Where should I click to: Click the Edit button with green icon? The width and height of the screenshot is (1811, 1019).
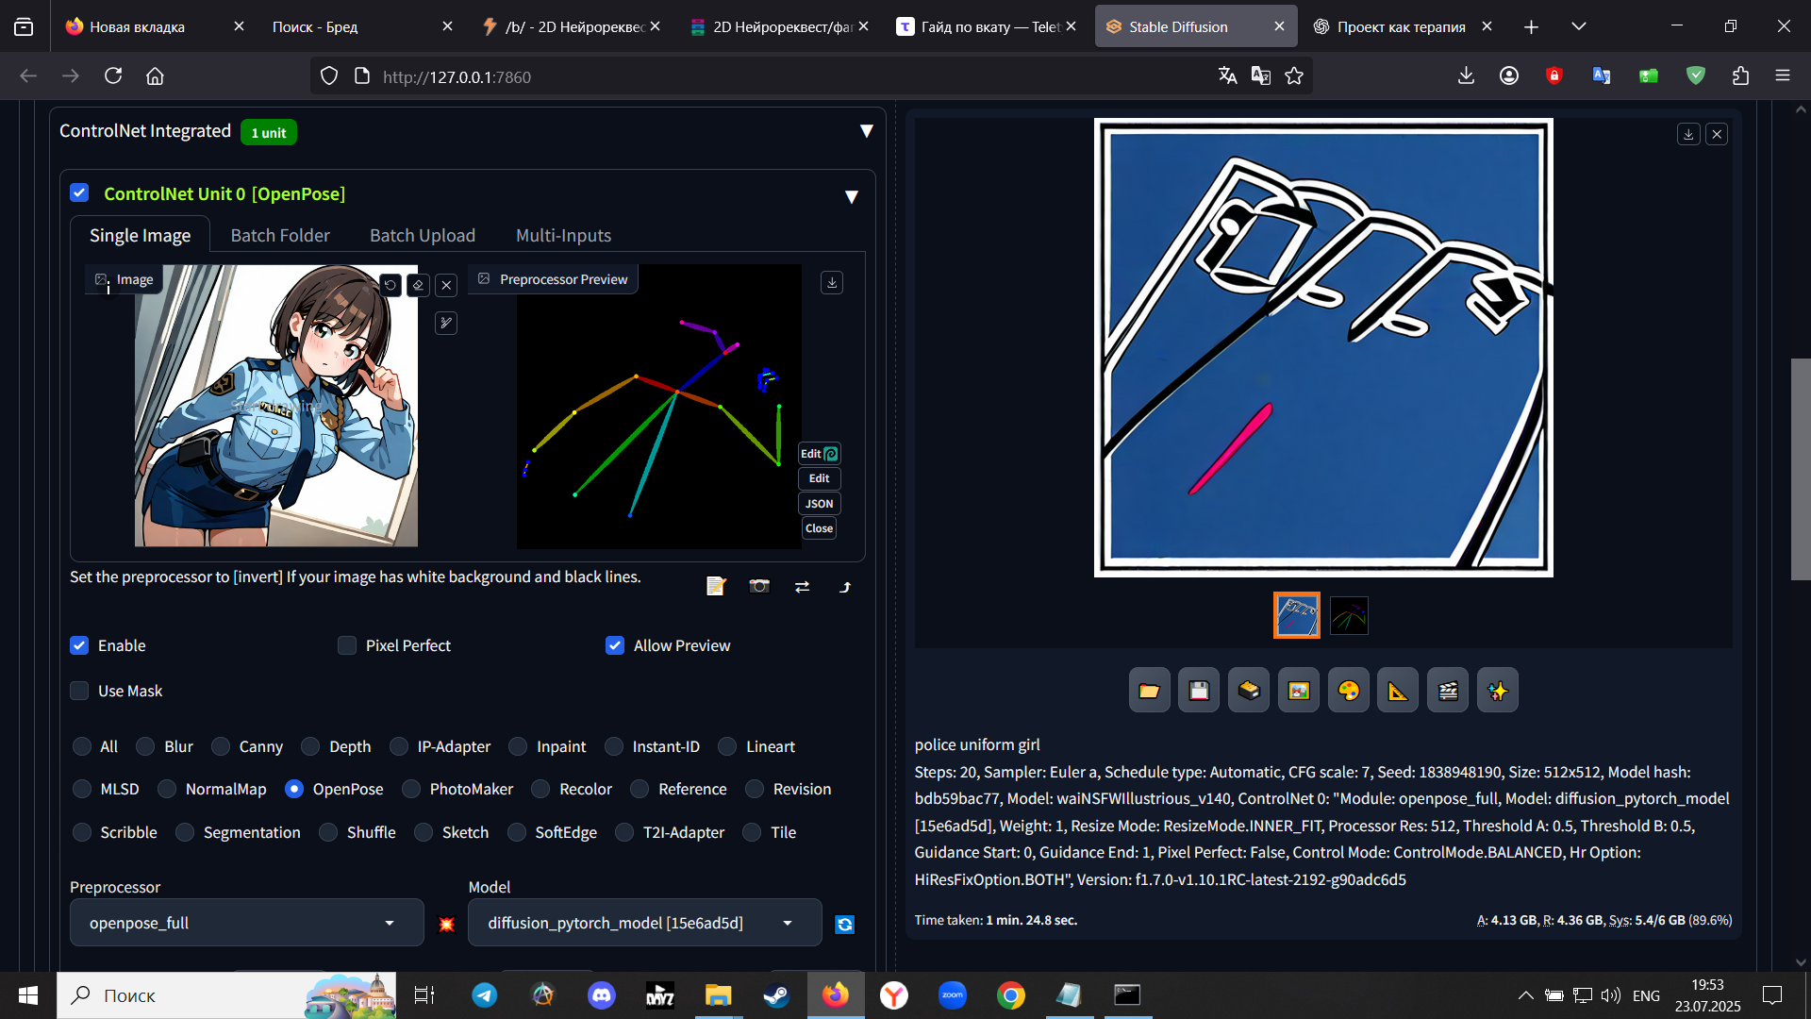[819, 454]
